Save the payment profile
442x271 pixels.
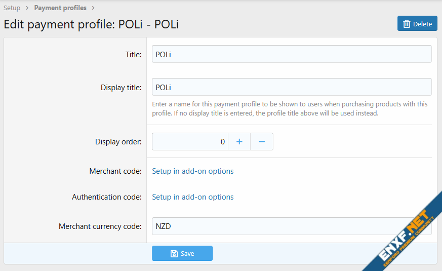tap(182, 253)
